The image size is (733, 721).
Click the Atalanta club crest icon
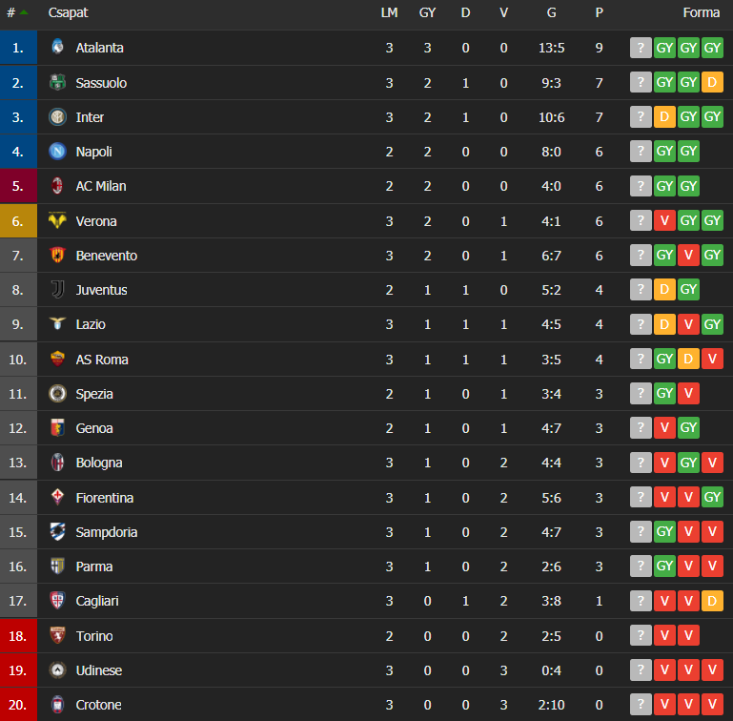[57, 48]
